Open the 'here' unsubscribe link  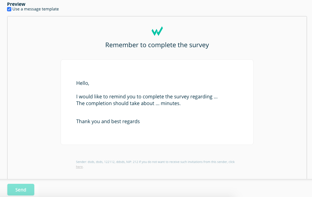pyautogui.click(x=79, y=167)
